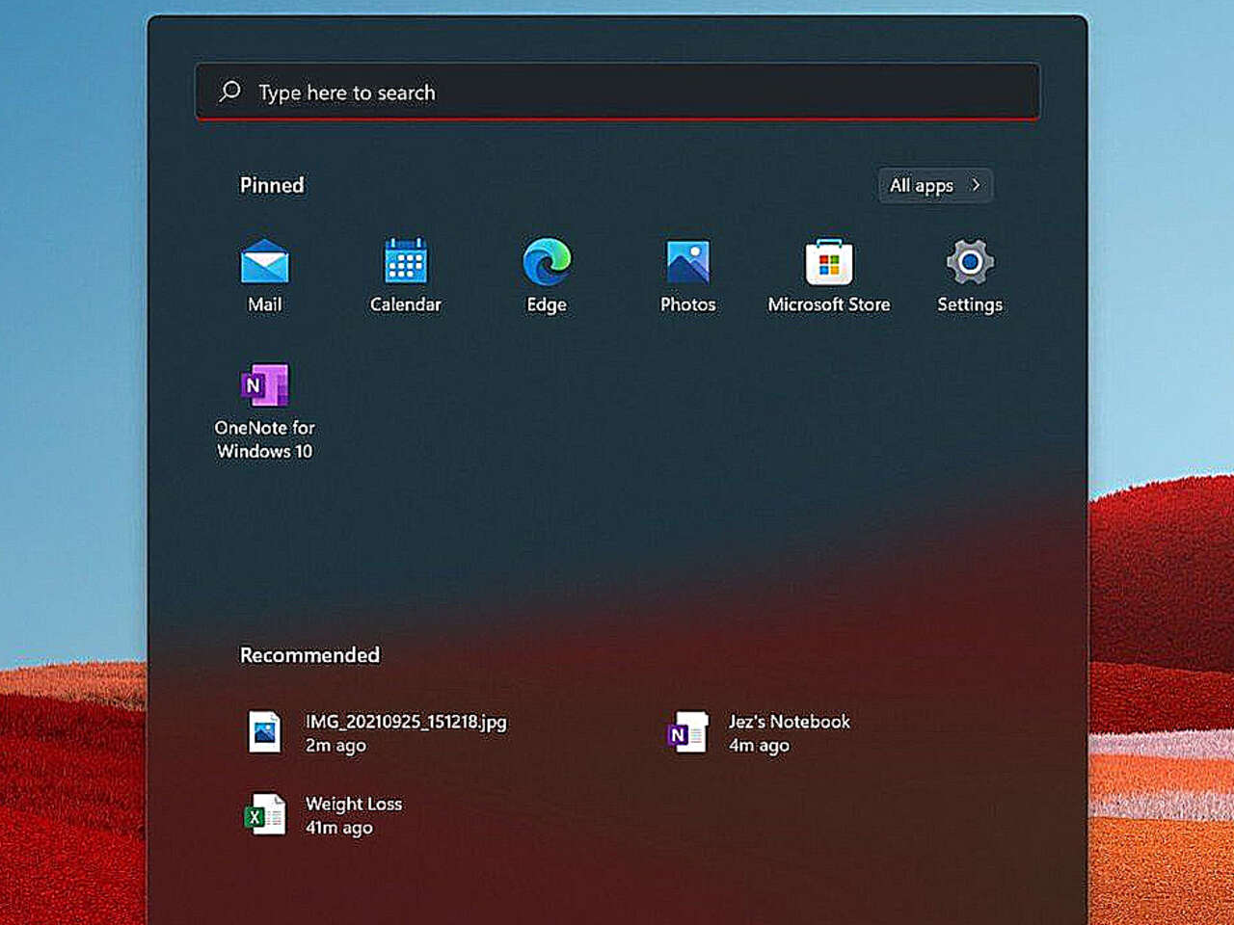Click the All apps button

(x=935, y=185)
